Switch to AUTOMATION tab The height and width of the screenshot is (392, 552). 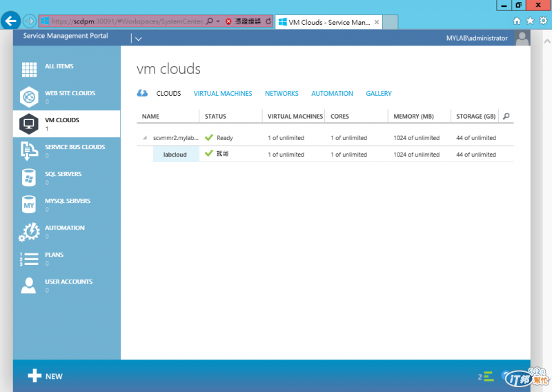[332, 93]
